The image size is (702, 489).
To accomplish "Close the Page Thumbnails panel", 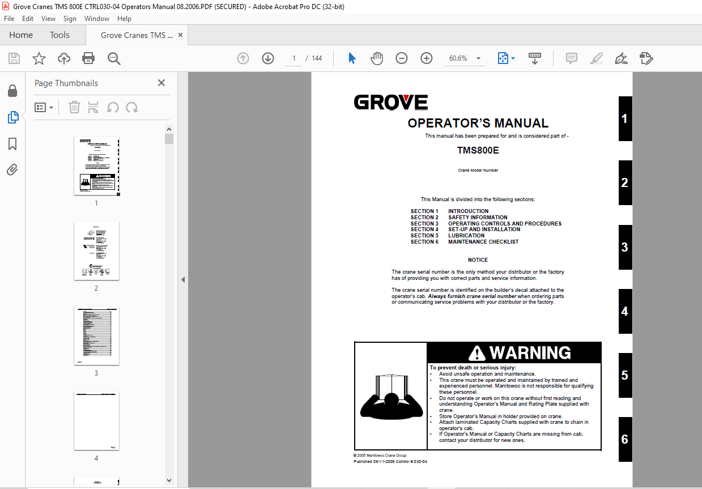I will 161,83.
